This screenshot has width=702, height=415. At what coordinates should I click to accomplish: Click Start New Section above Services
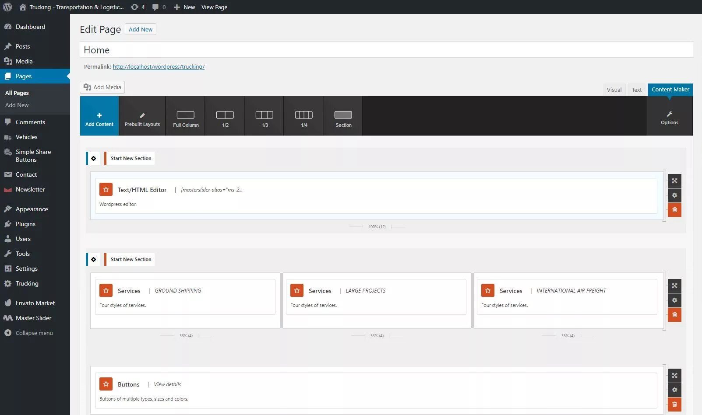[131, 259]
